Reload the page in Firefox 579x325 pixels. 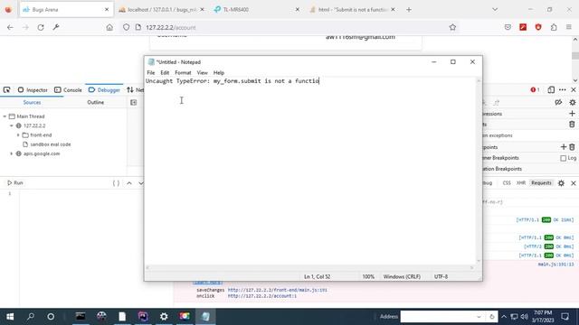[x=41, y=27]
